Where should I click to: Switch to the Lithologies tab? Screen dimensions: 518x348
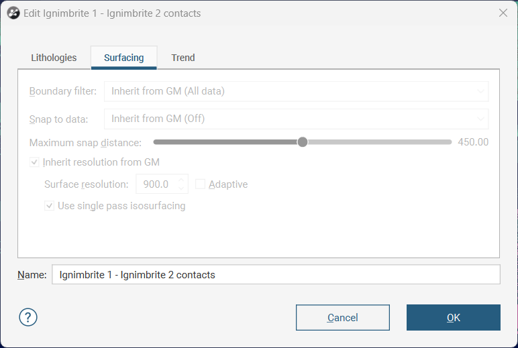54,58
